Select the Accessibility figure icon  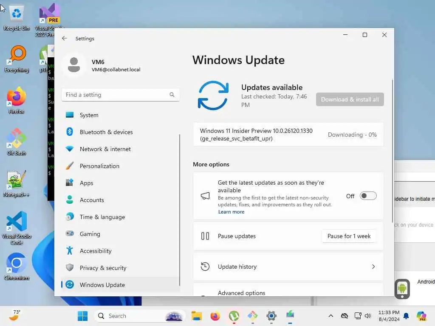pyautogui.click(x=70, y=250)
